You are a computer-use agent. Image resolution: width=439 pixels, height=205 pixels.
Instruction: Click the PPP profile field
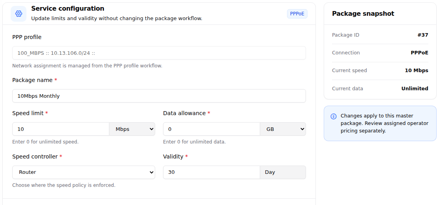coord(159,53)
